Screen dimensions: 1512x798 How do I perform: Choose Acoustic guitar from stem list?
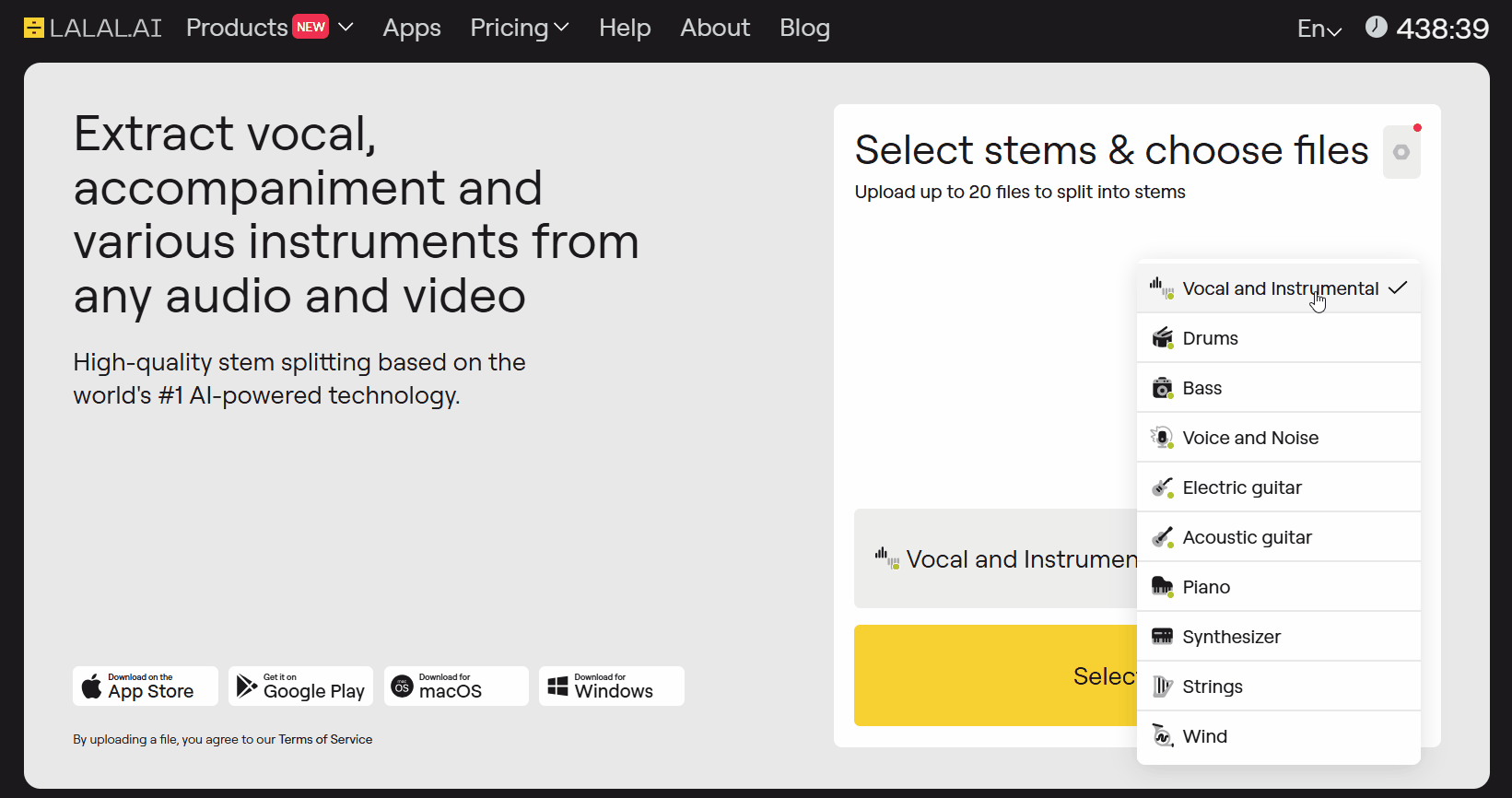[x=1247, y=537]
